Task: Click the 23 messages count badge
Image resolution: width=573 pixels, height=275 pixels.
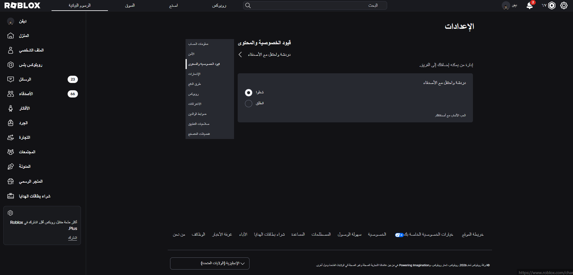Action: click(73, 79)
